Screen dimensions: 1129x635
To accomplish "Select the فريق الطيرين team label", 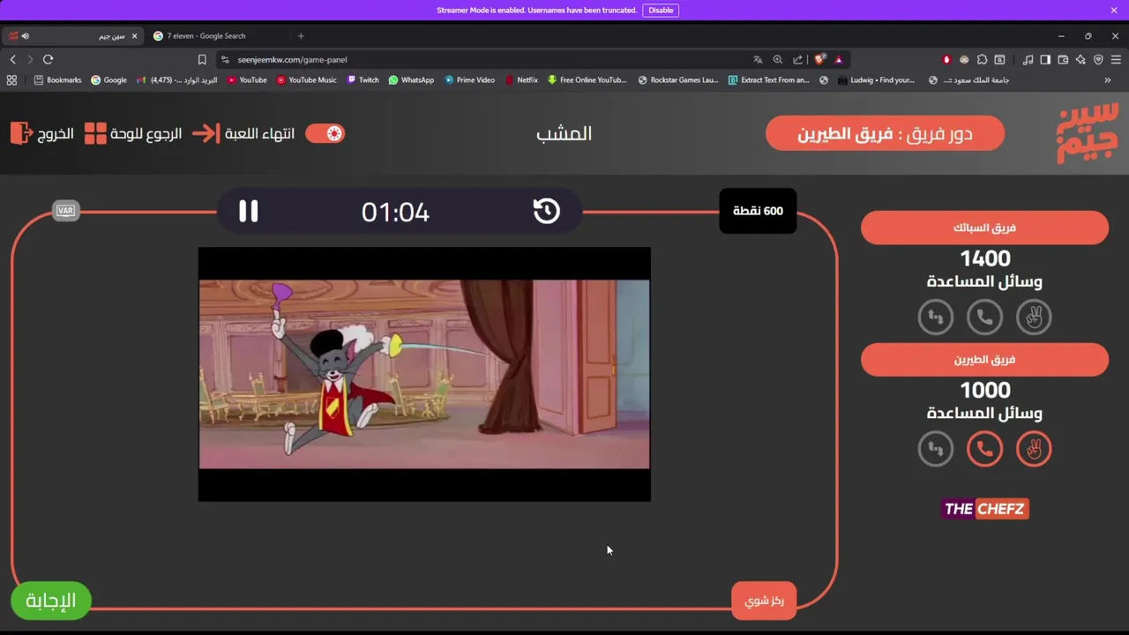I will [984, 360].
